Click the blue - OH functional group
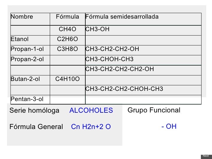 point(169,126)
